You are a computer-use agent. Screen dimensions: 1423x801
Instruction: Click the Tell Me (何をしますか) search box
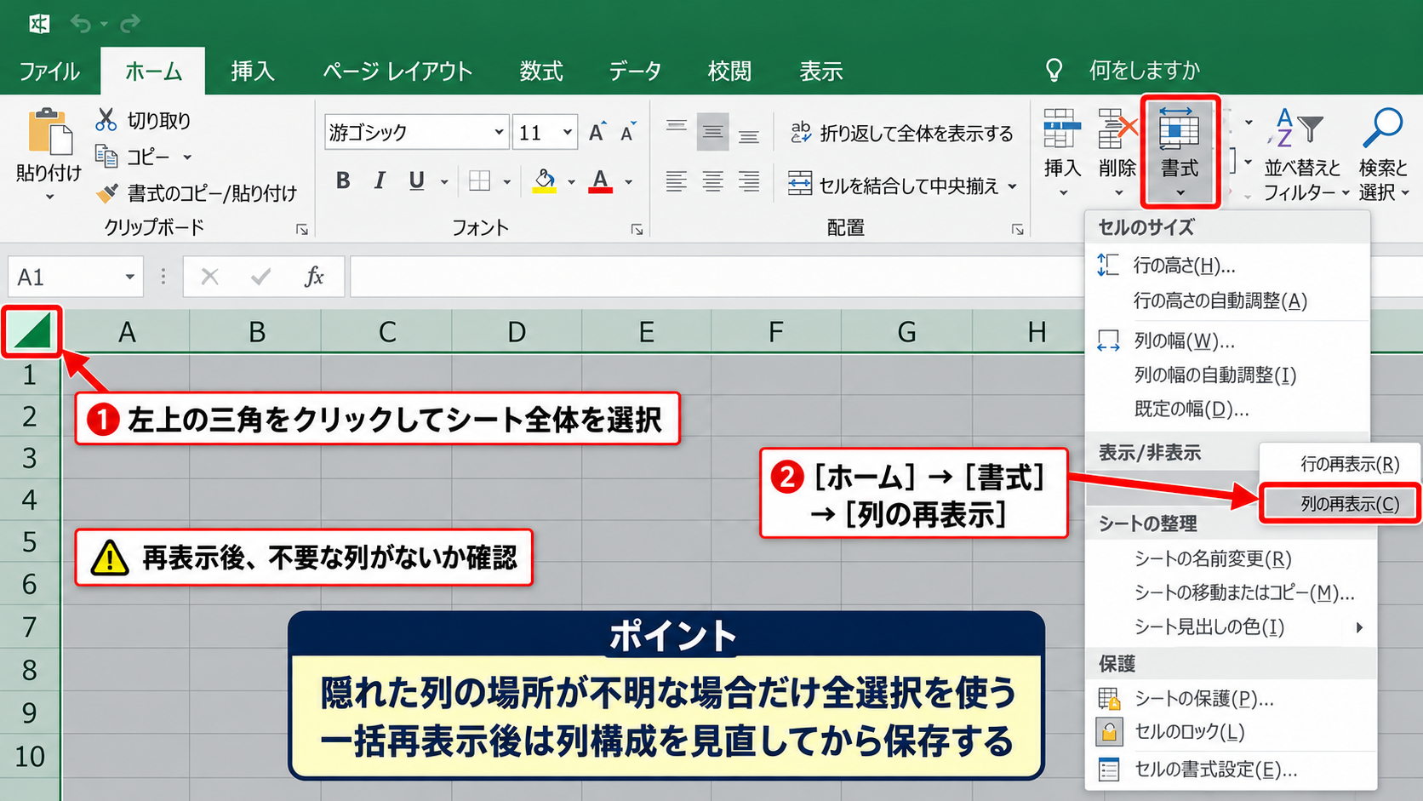click(1144, 70)
